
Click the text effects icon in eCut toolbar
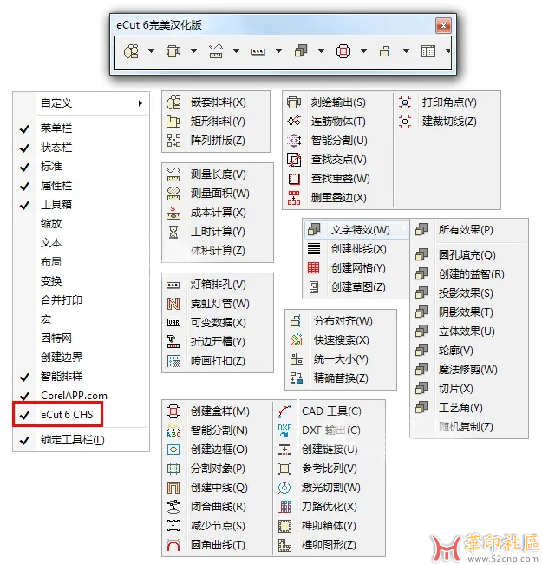point(301,51)
